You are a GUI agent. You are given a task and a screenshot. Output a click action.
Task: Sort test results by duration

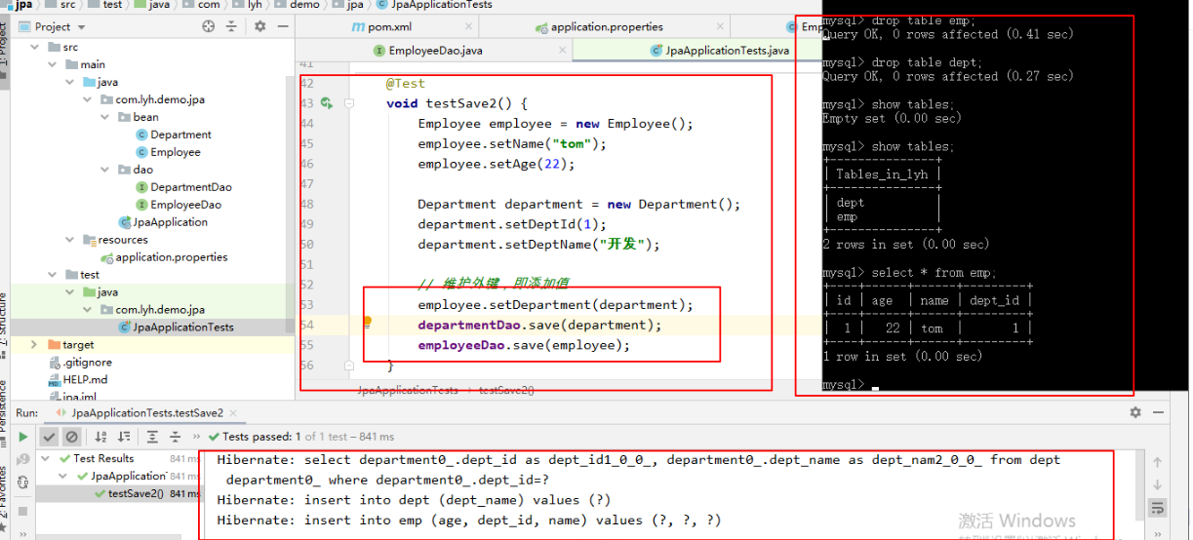pos(124,437)
